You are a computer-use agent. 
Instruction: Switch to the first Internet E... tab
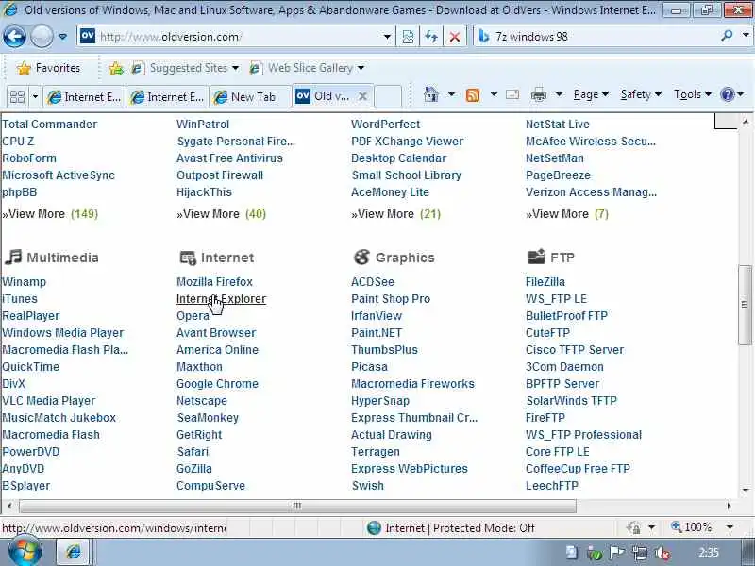click(x=84, y=97)
